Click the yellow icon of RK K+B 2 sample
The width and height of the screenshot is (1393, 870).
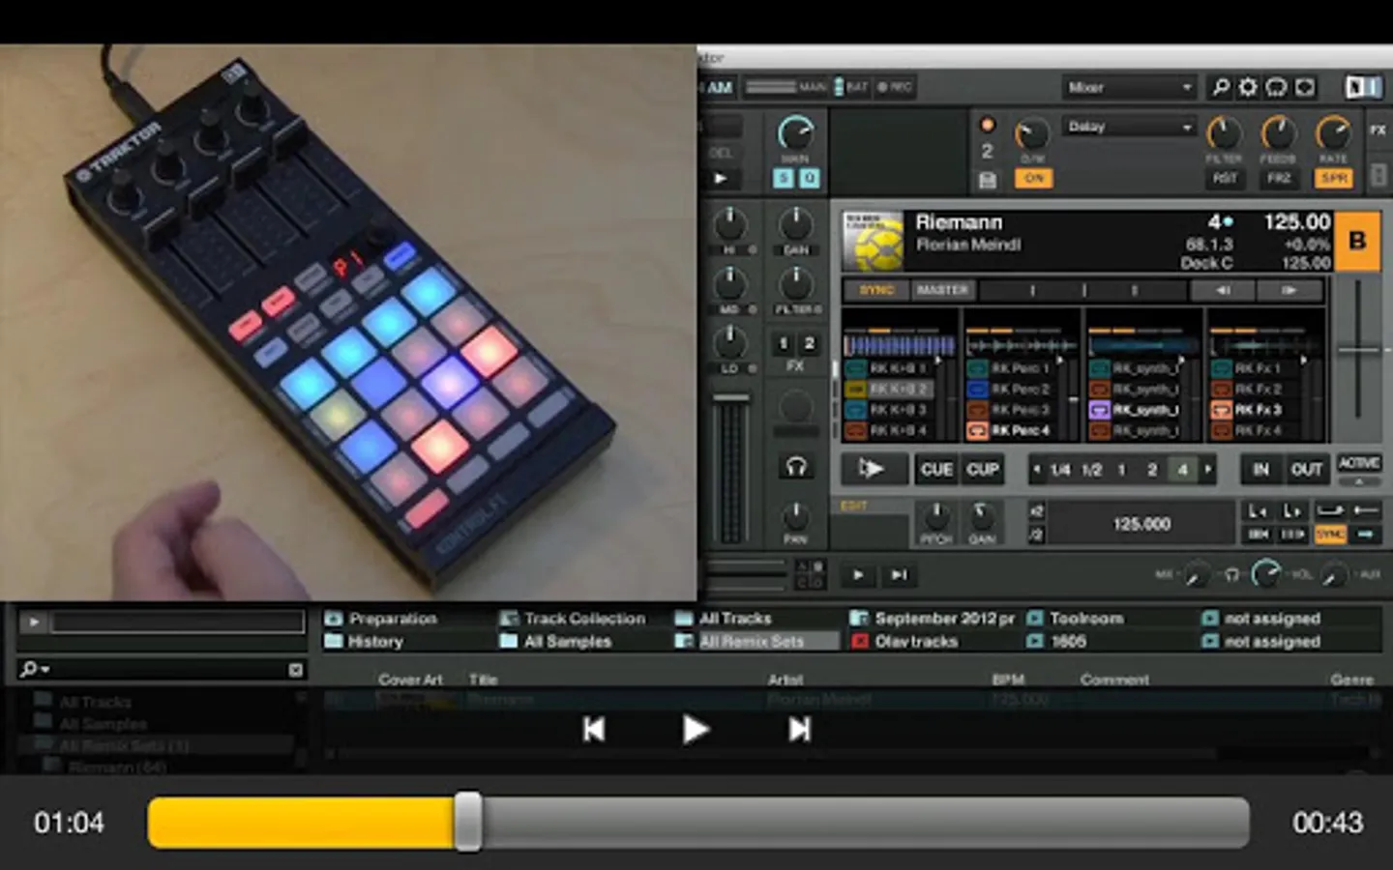coord(855,389)
